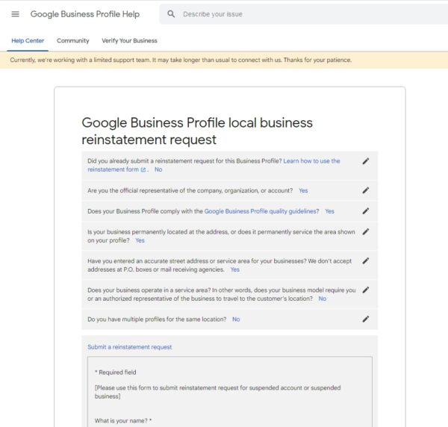Edit the multiple profiles answer
This screenshot has width=448, height=427.
(365, 319)
